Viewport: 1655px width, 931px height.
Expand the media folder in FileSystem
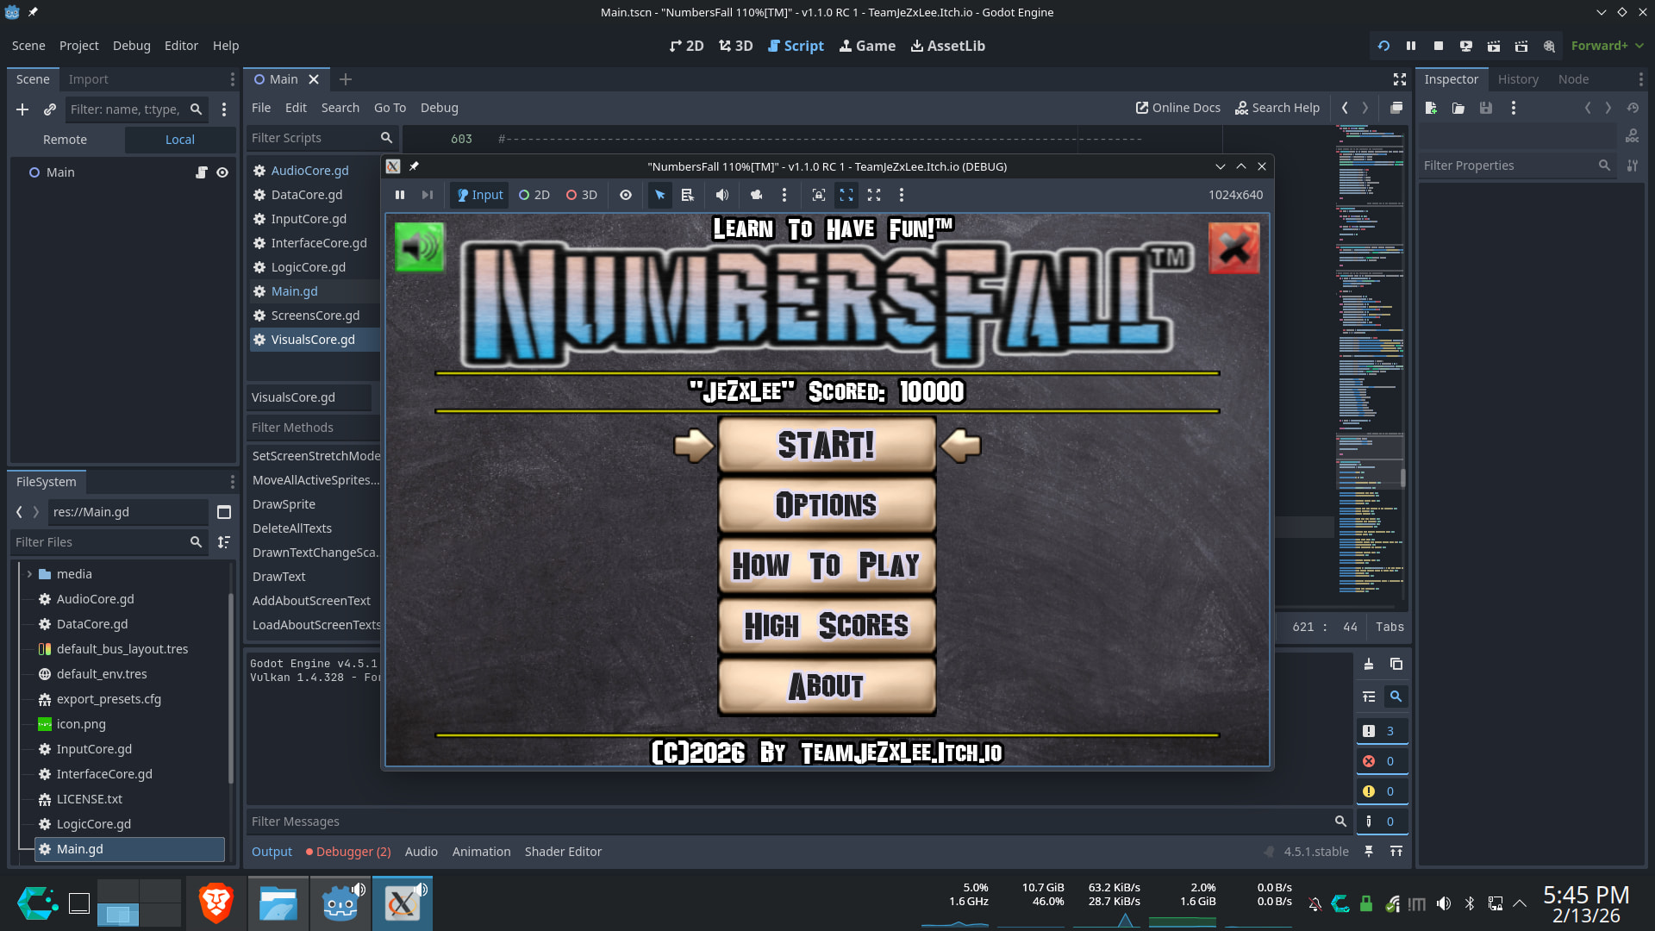(29, 574)
